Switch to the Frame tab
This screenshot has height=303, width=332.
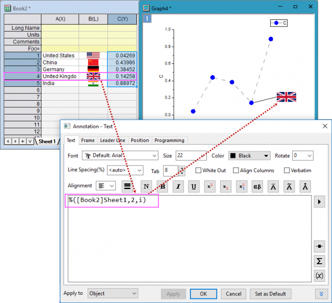pos(88,141)
